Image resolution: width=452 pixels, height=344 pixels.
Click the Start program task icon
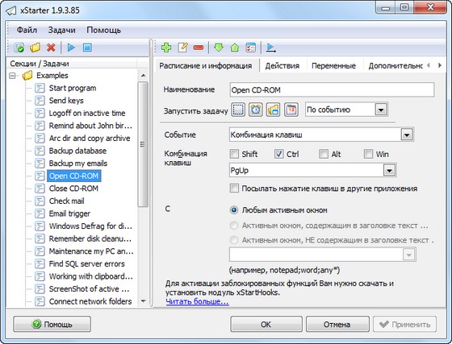40,88
